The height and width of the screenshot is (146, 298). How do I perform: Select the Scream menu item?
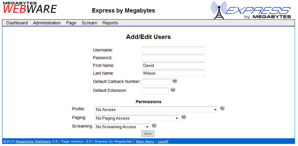89,23
